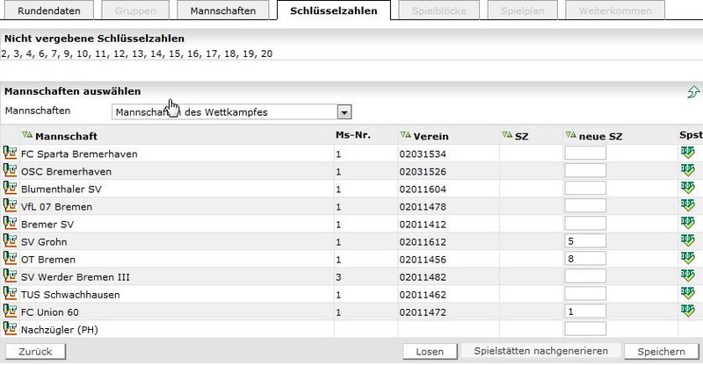Click the venue icon in OSC Bremerhaven row
Image resolution: width=703 pixels, height=365 pixels.
[686, 171]
